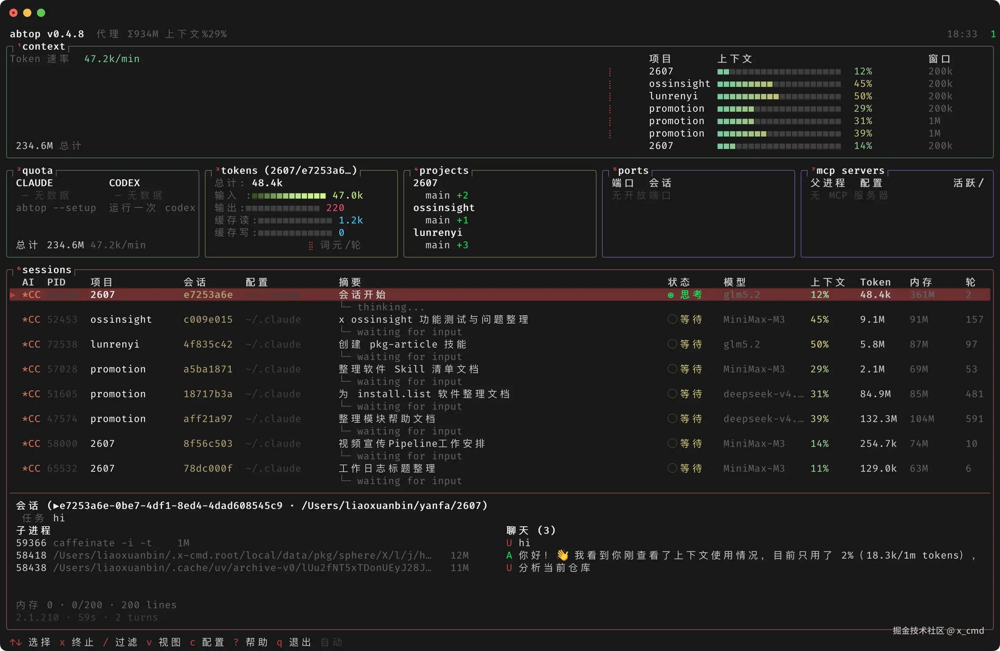Click the status circle in session 8f56c503 row
The width and height of the screenshot is (1000, 651).
[x=672, y=443]
